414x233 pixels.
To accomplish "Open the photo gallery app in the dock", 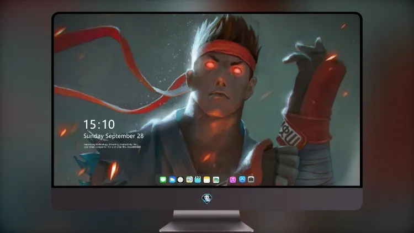I will tap(216, 179).
